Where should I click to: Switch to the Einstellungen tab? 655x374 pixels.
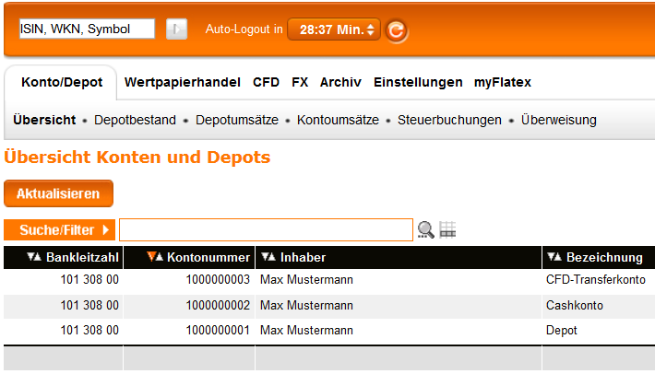pos(418,82)
